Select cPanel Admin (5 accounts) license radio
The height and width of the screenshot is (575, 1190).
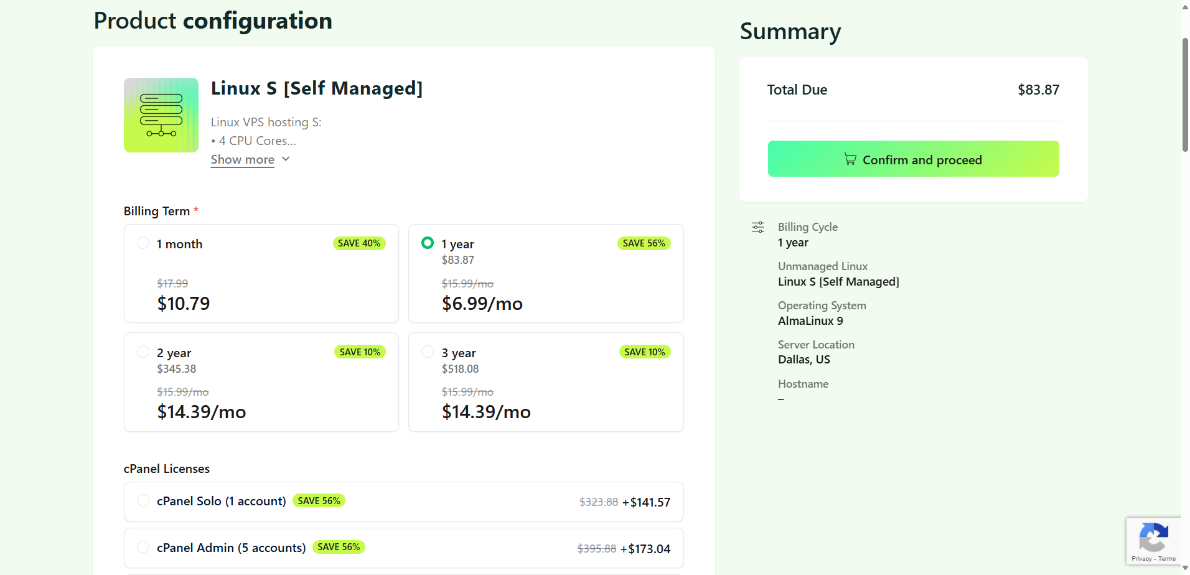(x=143, y=547)
